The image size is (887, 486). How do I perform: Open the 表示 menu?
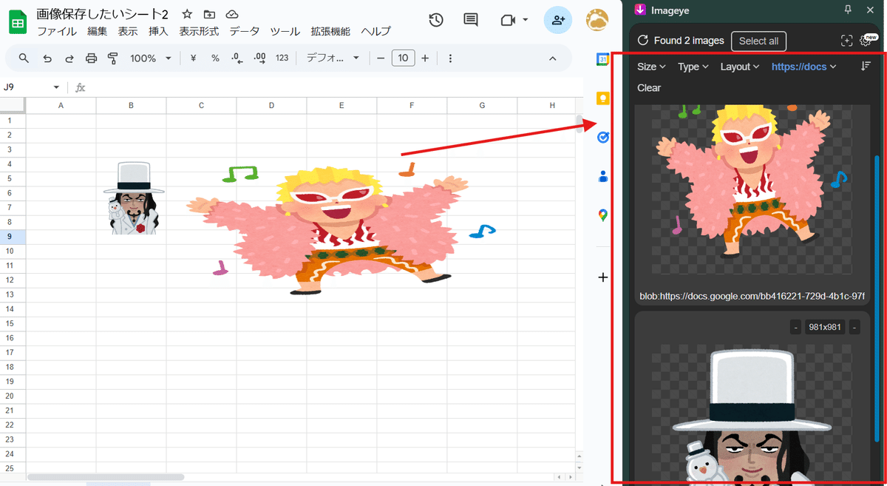pyautogui.click(x=128, y=31)
